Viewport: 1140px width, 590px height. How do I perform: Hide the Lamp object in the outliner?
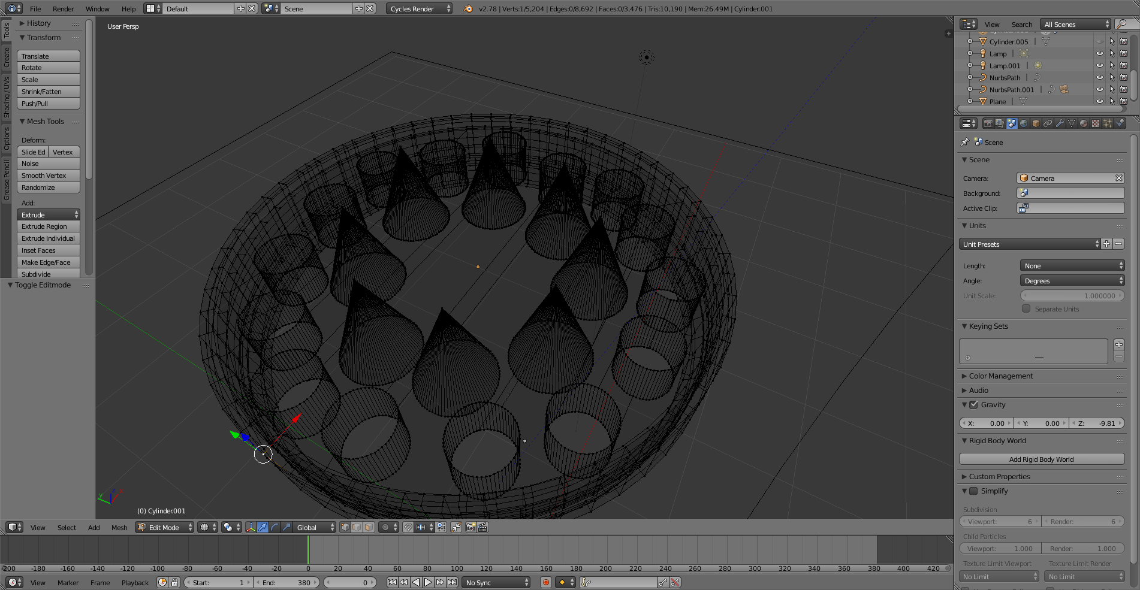[x=1100, y=53]
